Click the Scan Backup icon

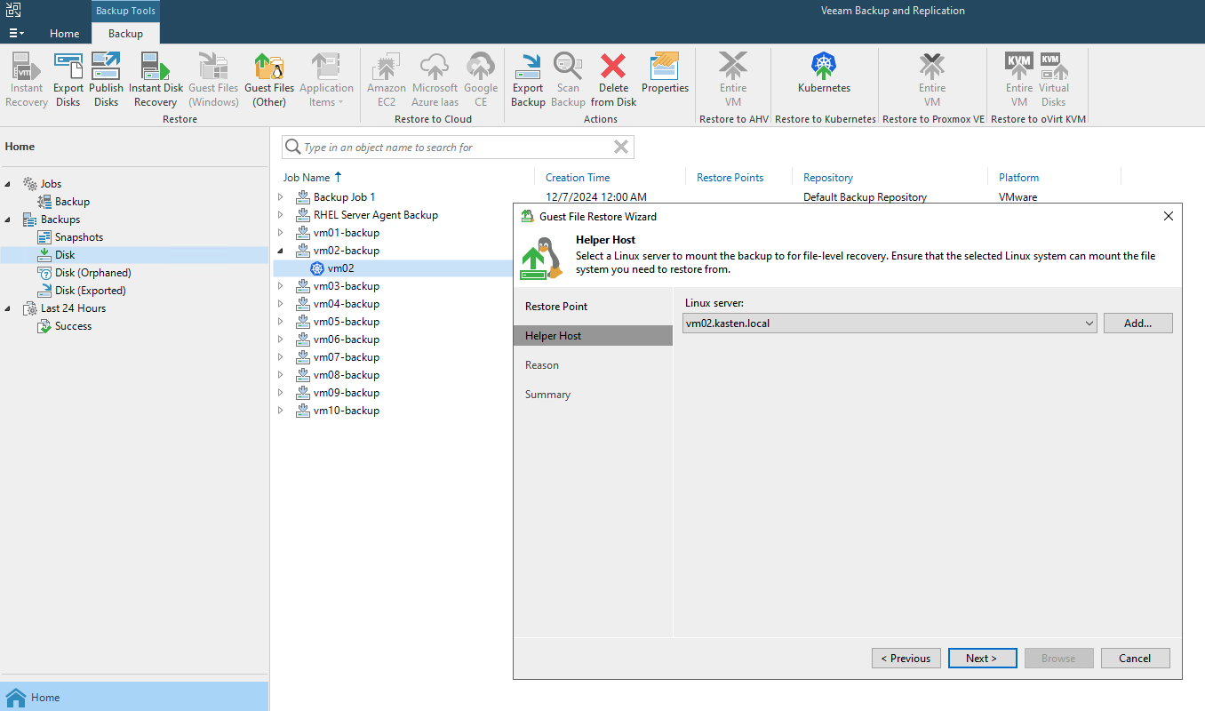point(568,79)
